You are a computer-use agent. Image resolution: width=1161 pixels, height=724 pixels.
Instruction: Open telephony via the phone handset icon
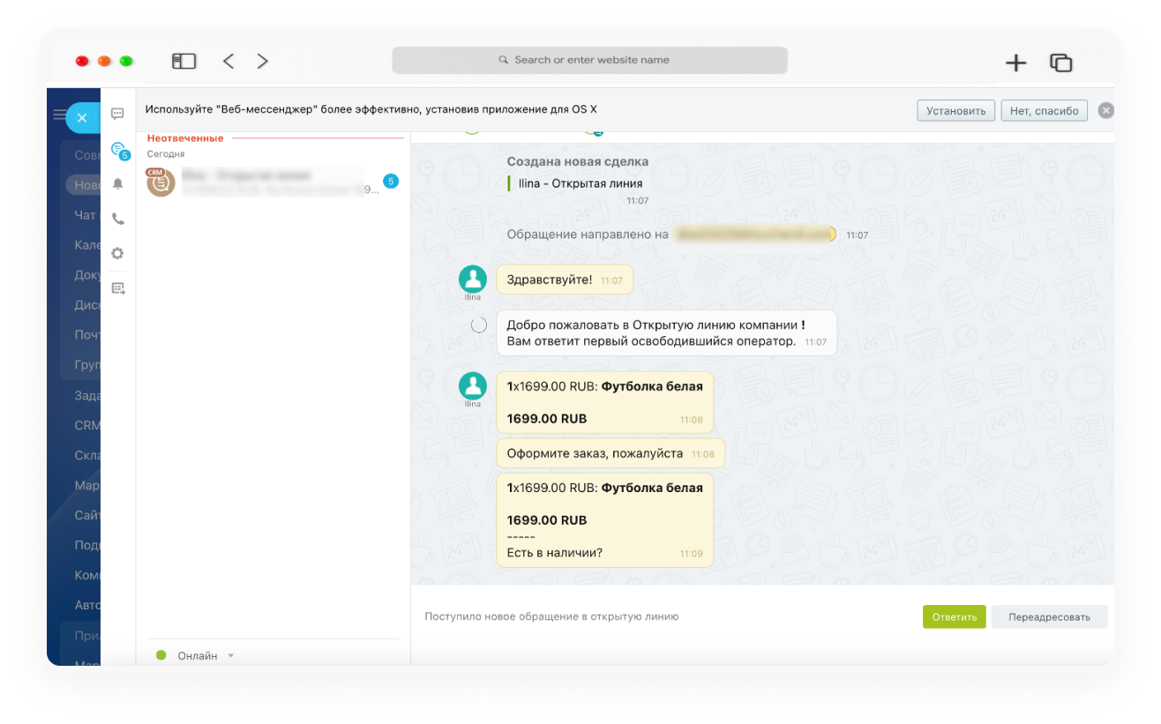(x=117, y=219)
